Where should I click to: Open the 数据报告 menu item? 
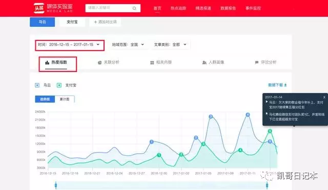pyautogui.click(x=228, y=8)
